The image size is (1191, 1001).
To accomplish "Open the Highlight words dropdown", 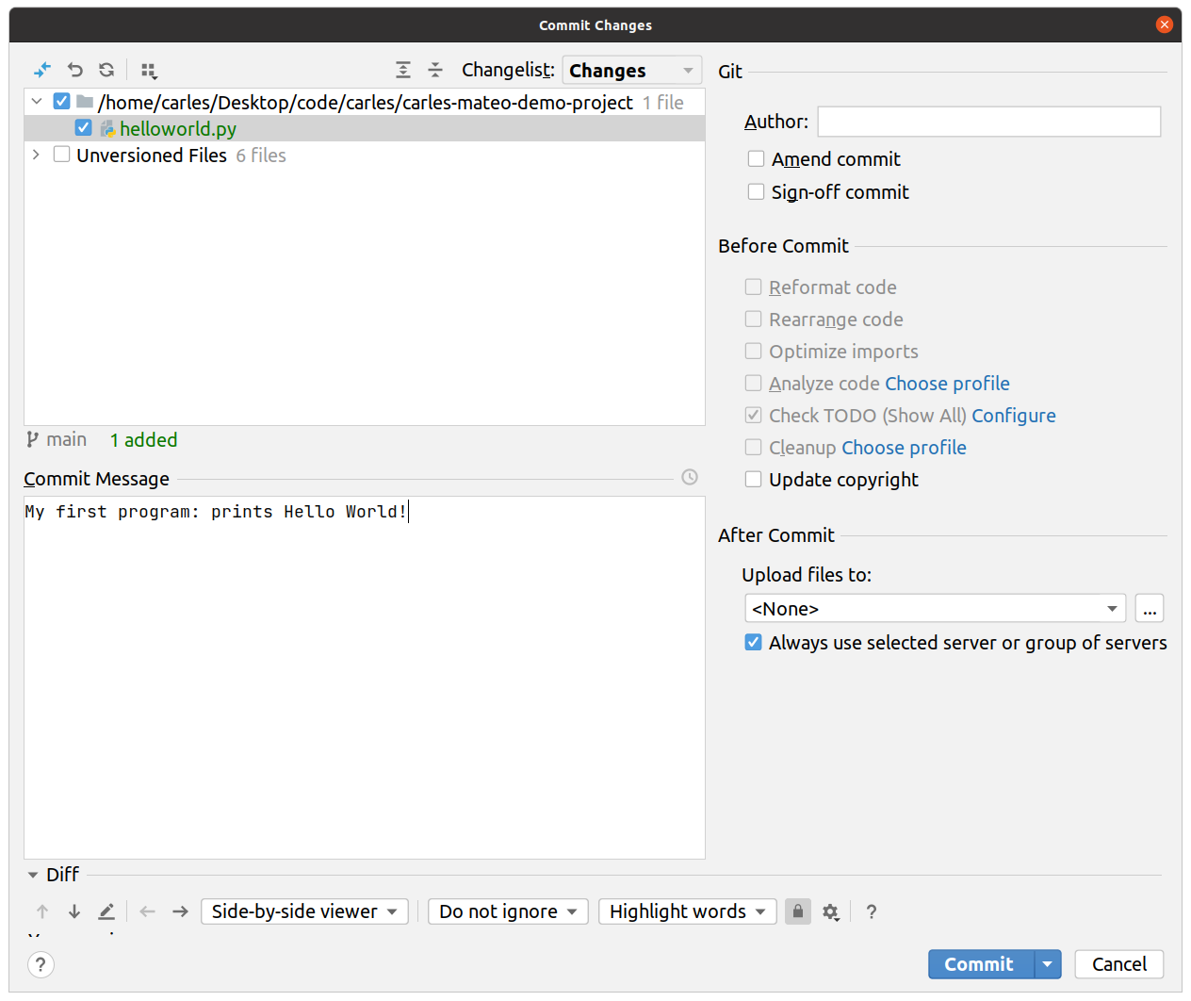I will pos(688,911).
